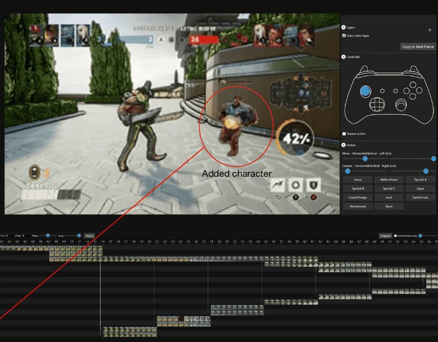
Task: Click the add layer plus icon
Action: tap(429, 31)
